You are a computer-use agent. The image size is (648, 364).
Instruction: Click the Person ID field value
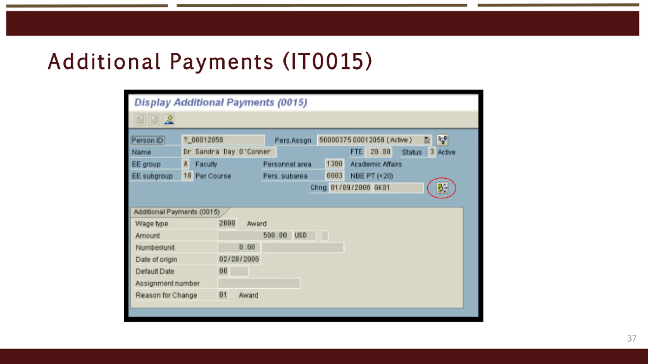click(x=223, y=140)
